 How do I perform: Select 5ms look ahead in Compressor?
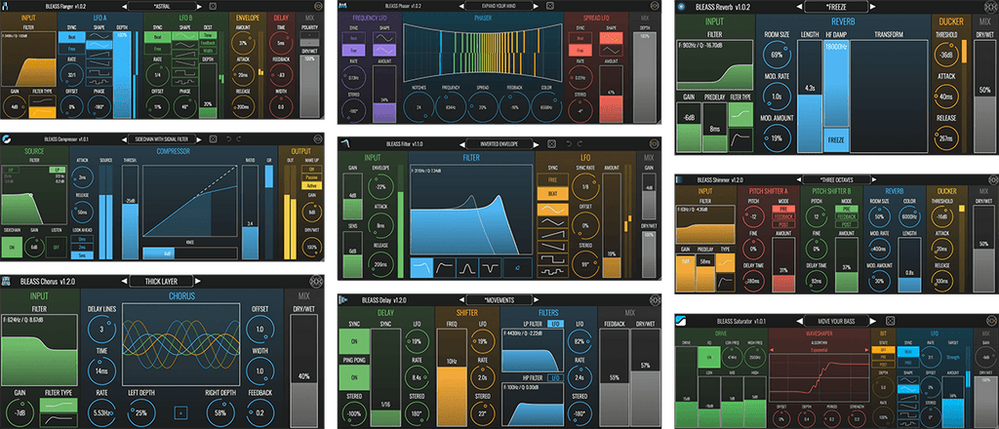click(82, 255)
